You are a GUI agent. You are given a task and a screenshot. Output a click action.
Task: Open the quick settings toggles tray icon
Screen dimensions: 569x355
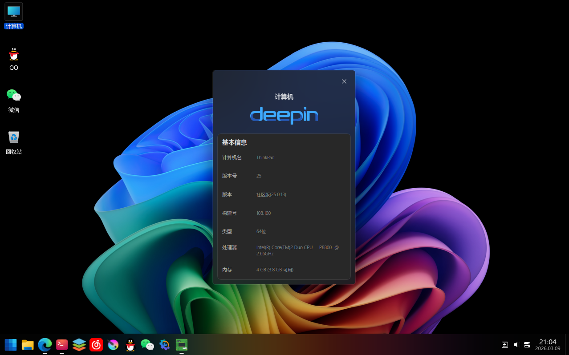pos(527,345)
